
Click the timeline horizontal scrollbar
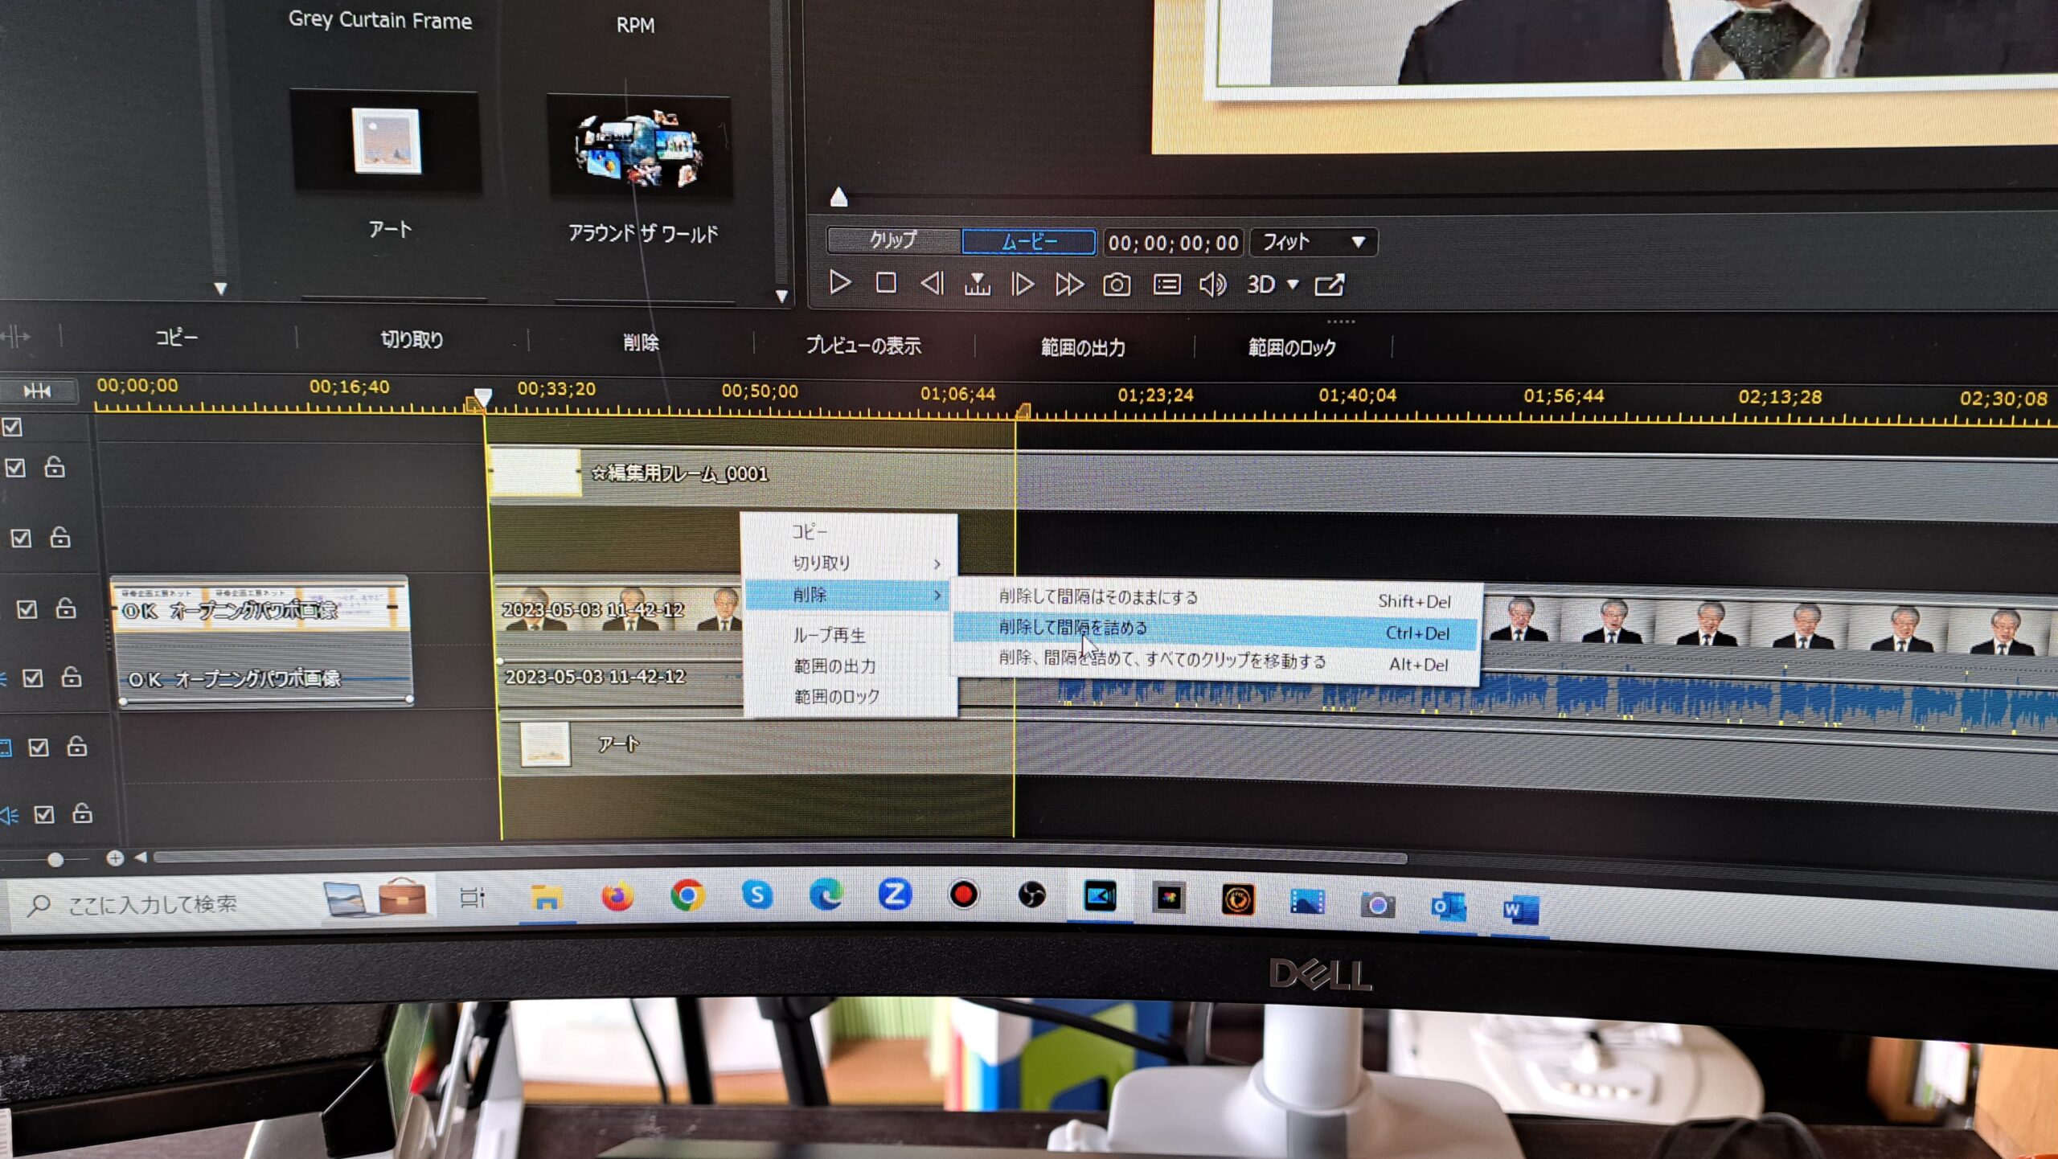point(780,858)
